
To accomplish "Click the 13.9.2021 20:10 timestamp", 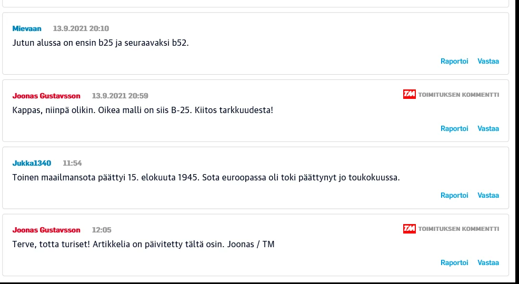I will pyautogui.click(x=81, y=28).
